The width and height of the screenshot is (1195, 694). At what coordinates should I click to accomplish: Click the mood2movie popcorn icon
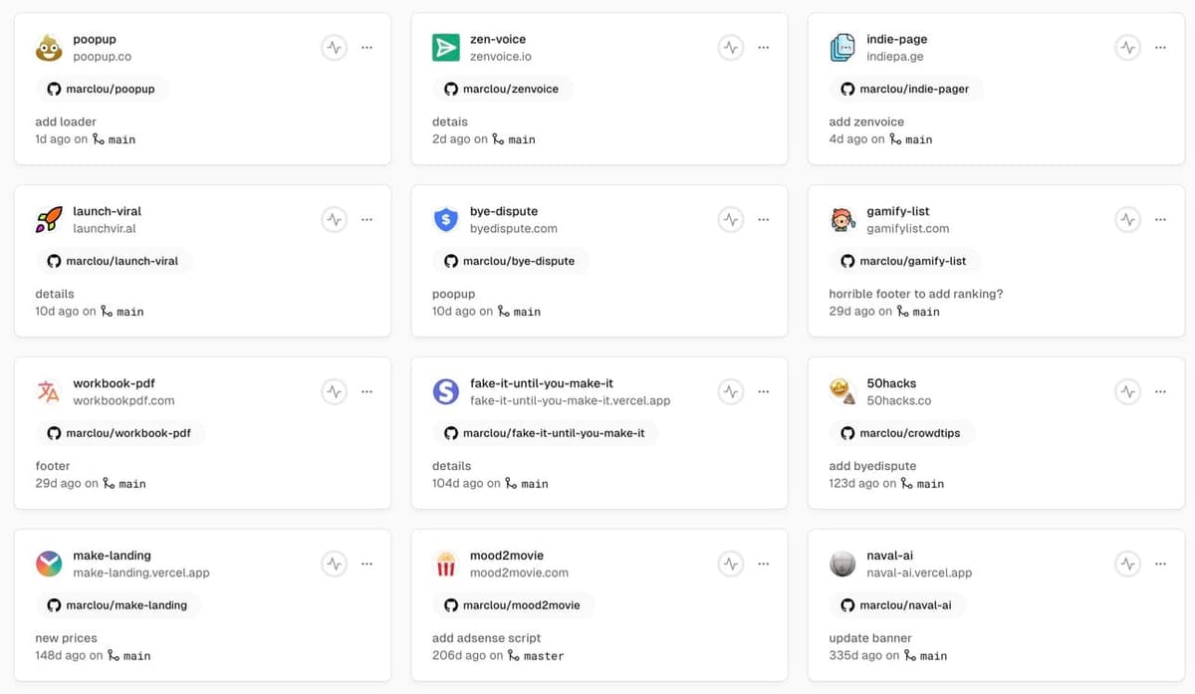coord(445,565)
